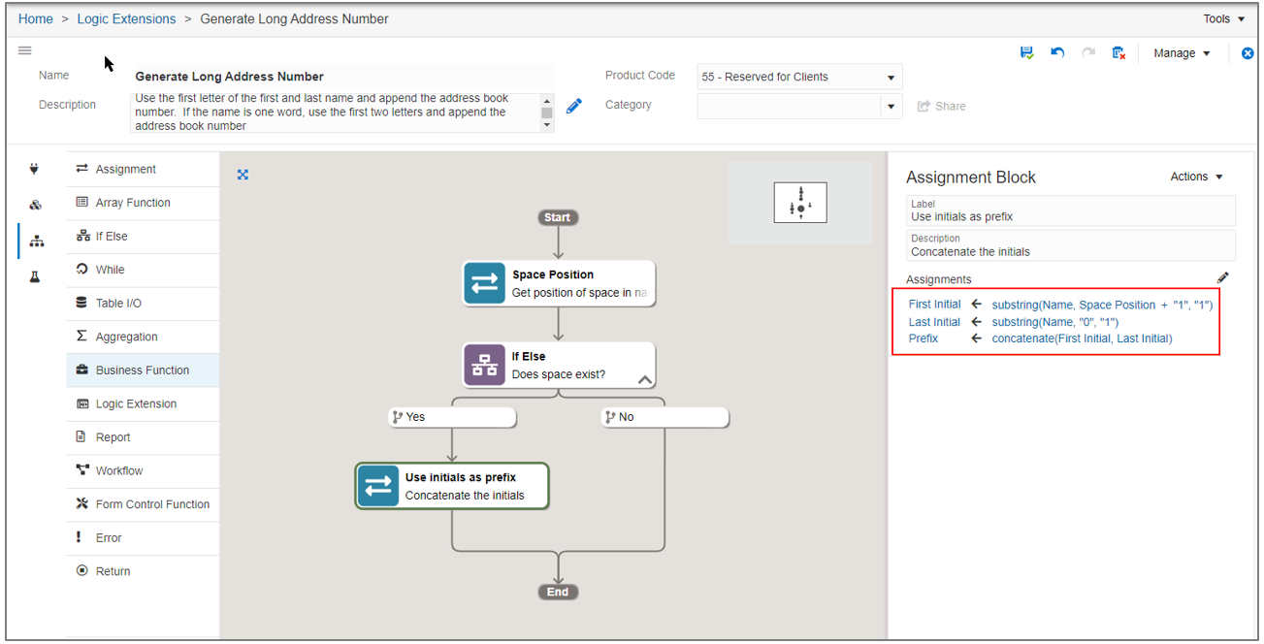
Task: Select the flask test icon in the left rail
Action: click(34, 275)
